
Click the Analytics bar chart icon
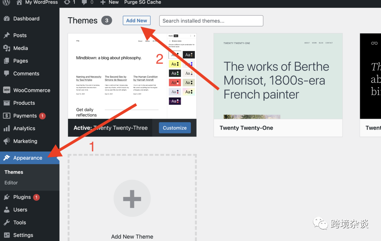pos(7,128)
